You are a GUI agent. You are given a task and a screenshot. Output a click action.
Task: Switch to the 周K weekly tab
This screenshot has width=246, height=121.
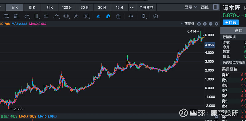click(32, 7)
